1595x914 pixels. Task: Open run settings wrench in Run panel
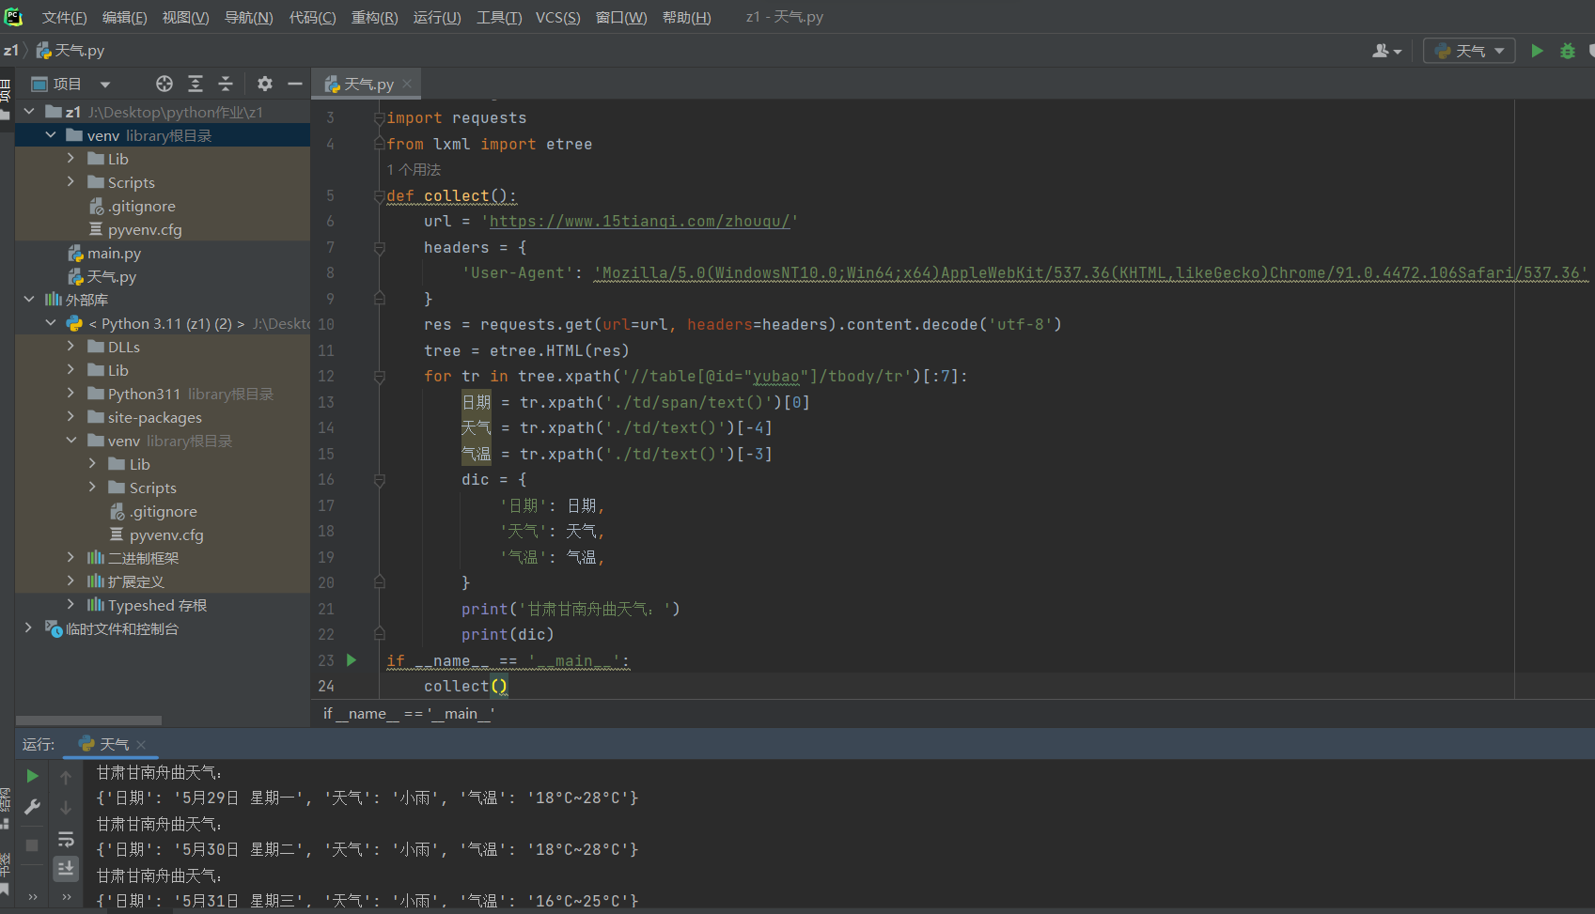tap(32, 807)
